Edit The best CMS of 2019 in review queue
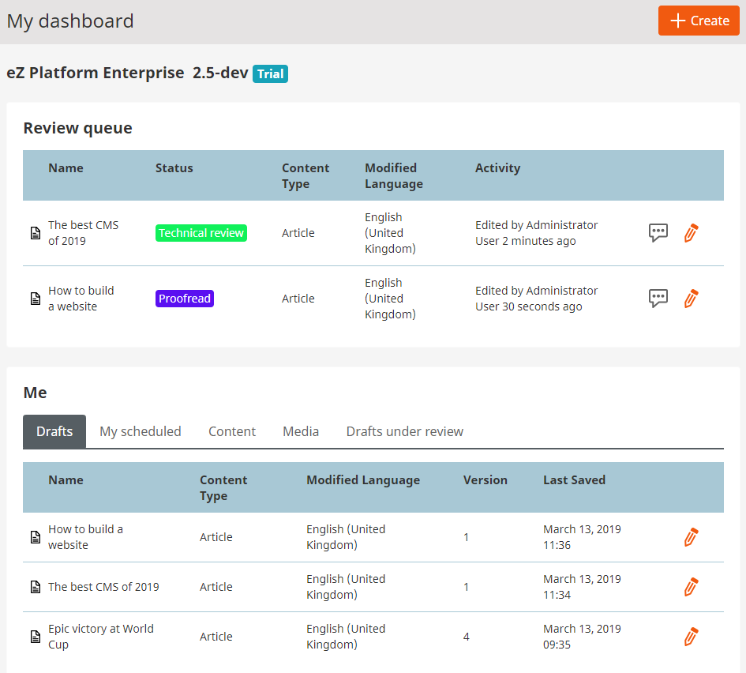Viewport: 746px width, 673px height. coord(692,233)
